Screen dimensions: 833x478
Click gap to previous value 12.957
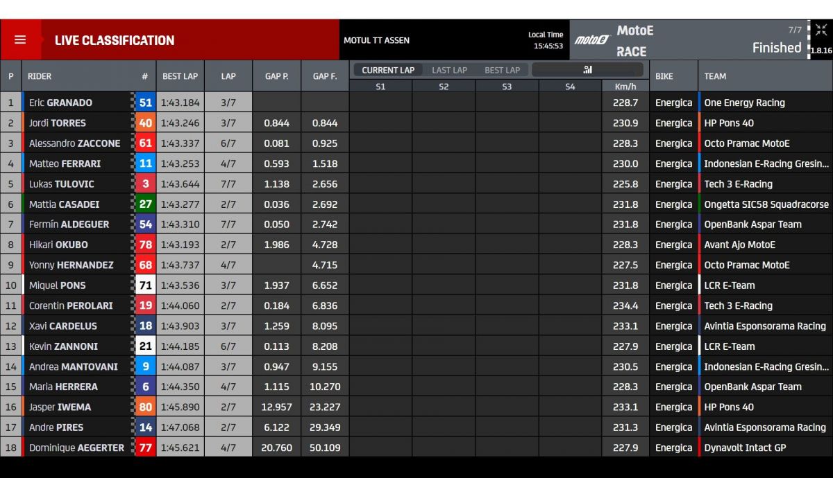click(277, 407)
